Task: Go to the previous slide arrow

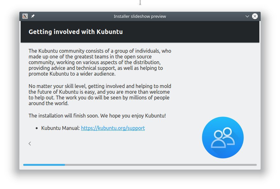Action: coord(30,144)
